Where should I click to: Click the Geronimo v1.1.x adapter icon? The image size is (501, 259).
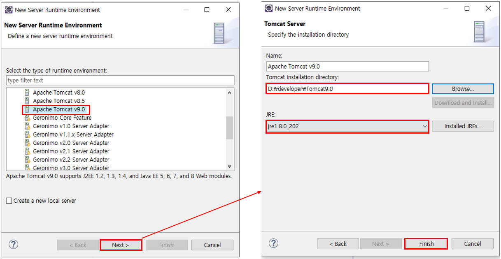[27, 134]
